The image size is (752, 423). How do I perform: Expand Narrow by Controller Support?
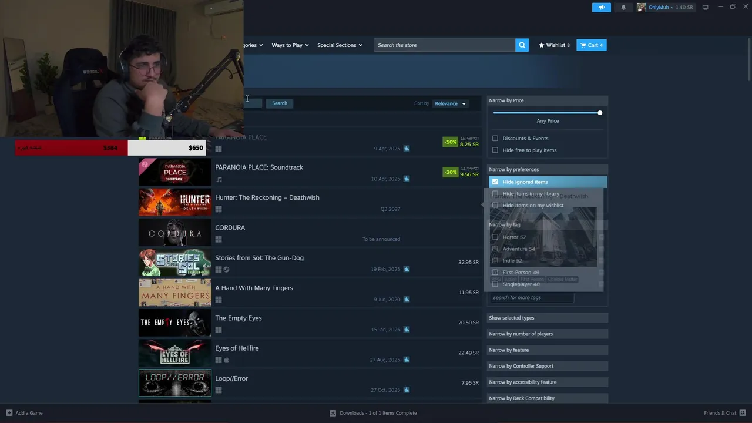coord(548,366)
